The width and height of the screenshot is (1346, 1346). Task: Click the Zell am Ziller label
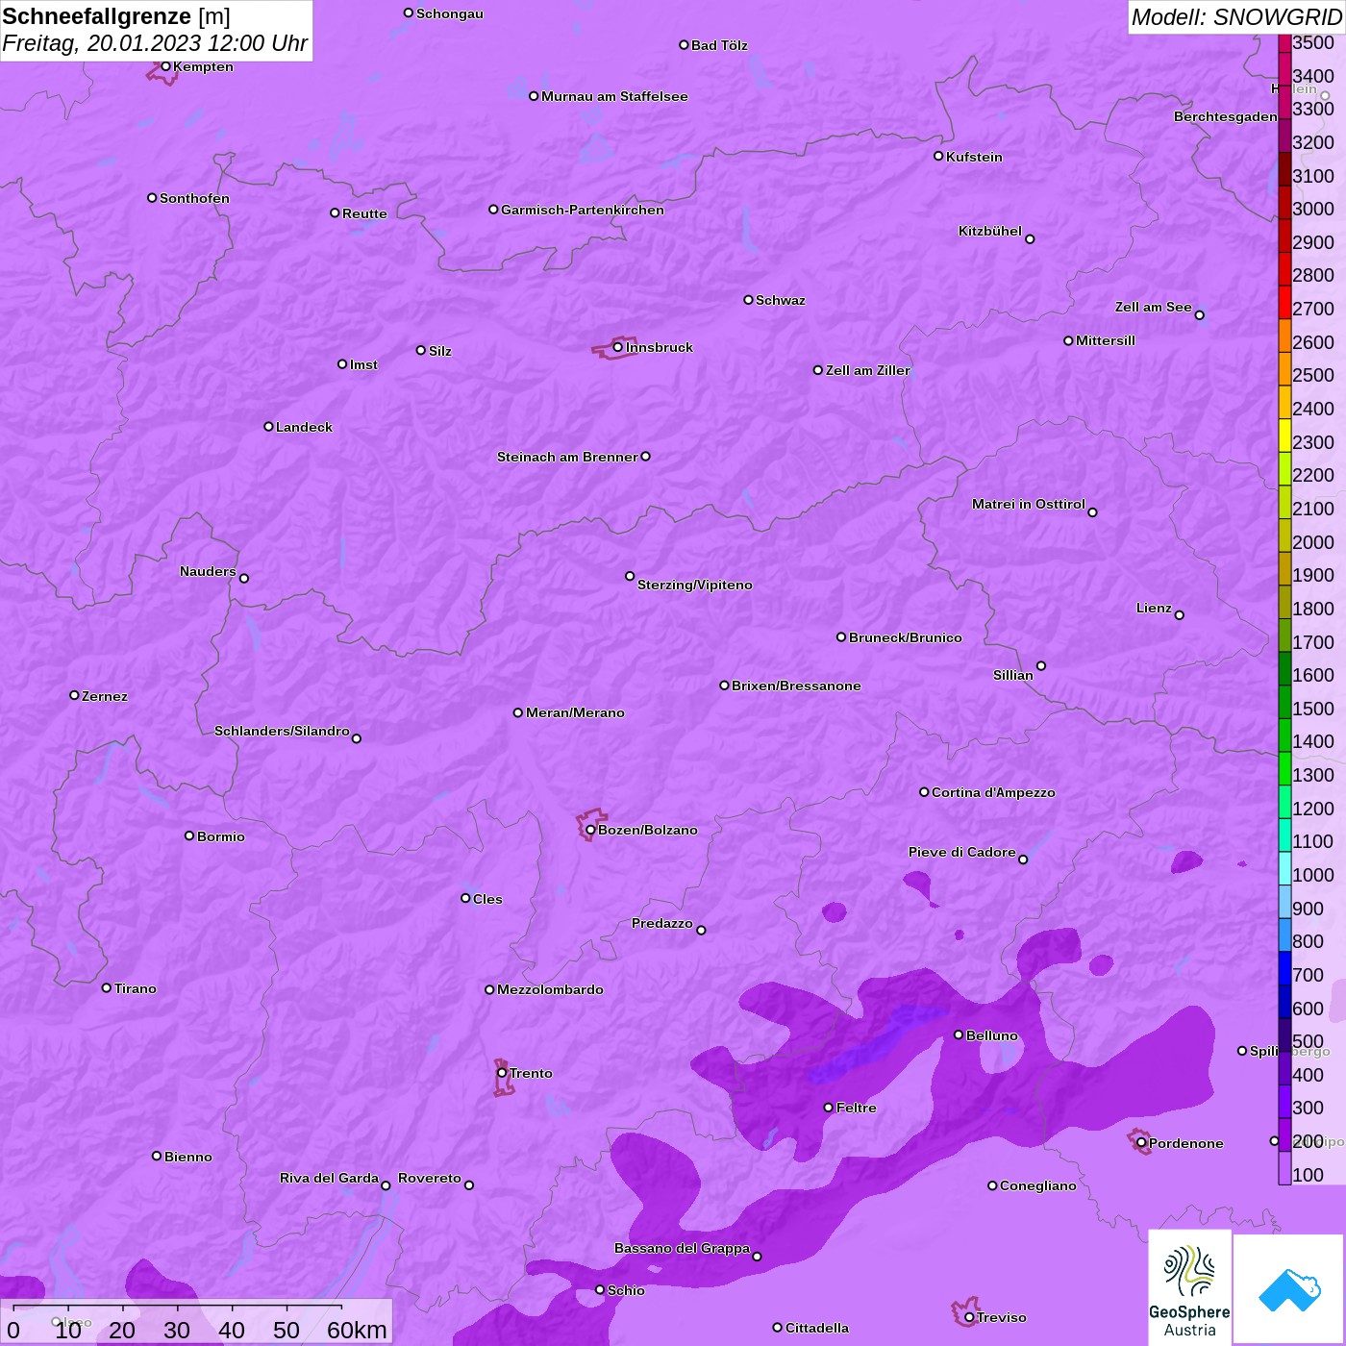click(x=867, y=370)
